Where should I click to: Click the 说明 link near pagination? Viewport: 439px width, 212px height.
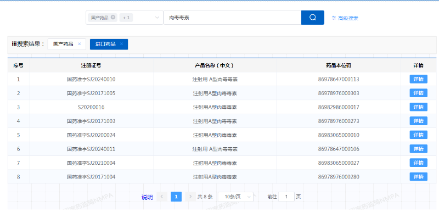(x=147, y=197)
